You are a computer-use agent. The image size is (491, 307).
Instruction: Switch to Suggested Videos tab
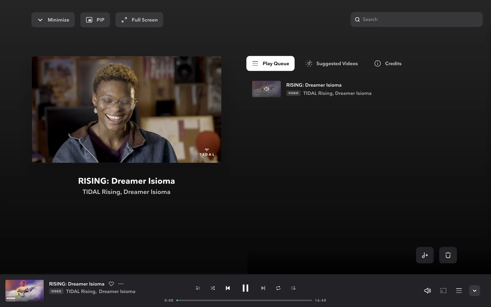(332, 63)
